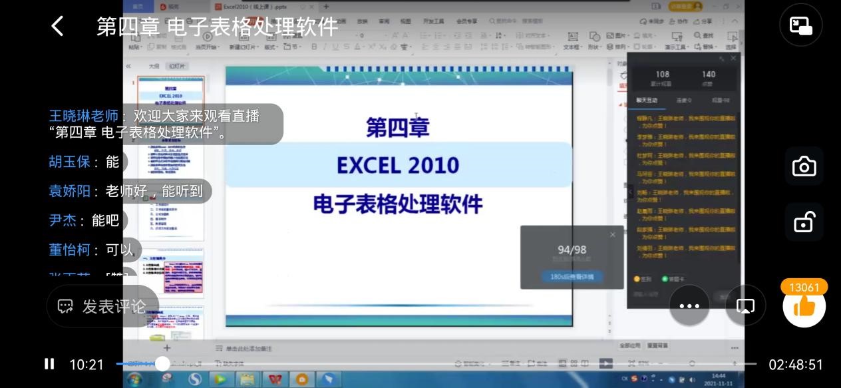Open blue DingTalk-style taskbar icon
This screenshot has width=841, height=388.
329,379
